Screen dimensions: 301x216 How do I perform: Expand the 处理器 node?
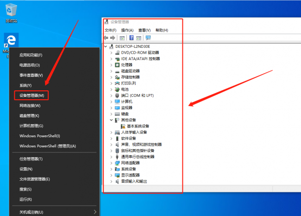[111, 65]
